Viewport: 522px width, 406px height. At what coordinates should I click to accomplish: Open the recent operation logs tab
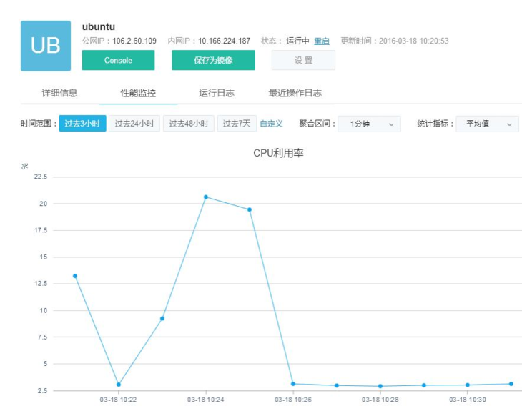(295, 93)
